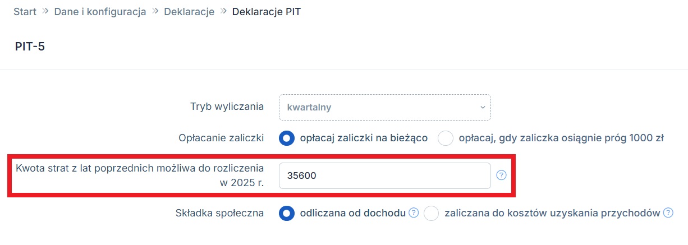Navigate to 'Deklaracje' breadcrumb

coord(189,11)
